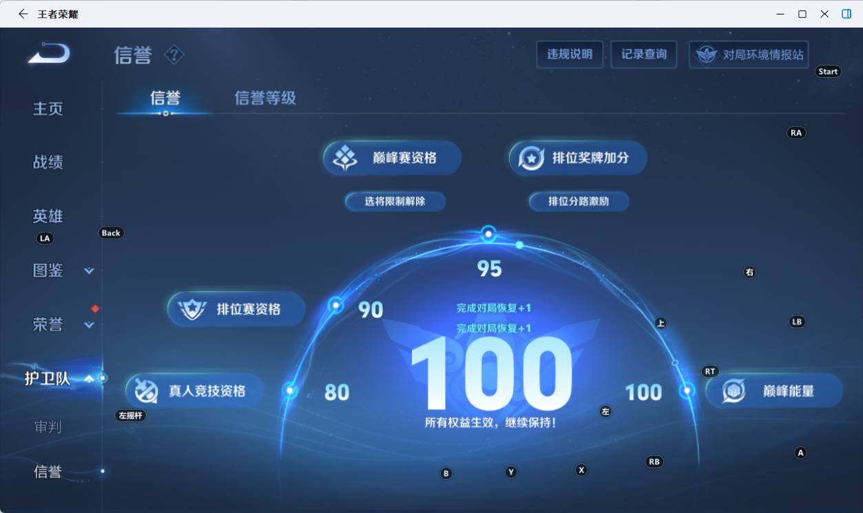Expand the 图鉴 sidebar entry
Image resolution: width=863 pixels, height=513 pixels.
click(89, 271)
